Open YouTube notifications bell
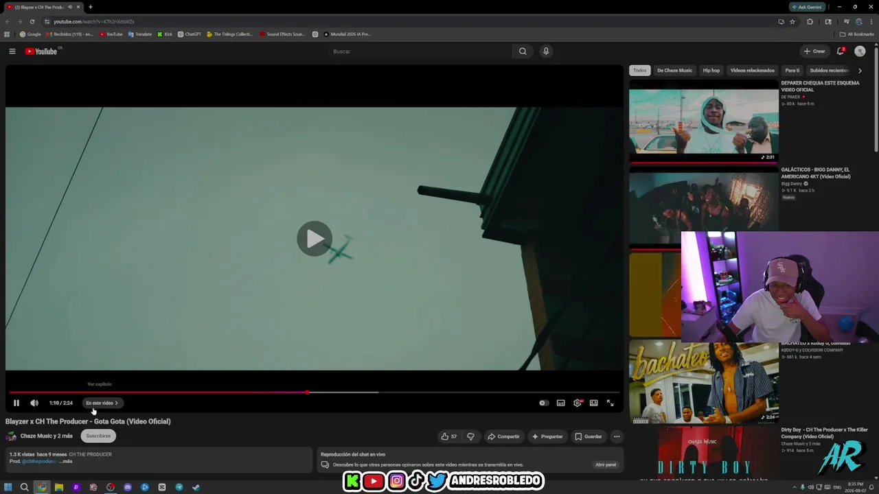 point(840,51)
